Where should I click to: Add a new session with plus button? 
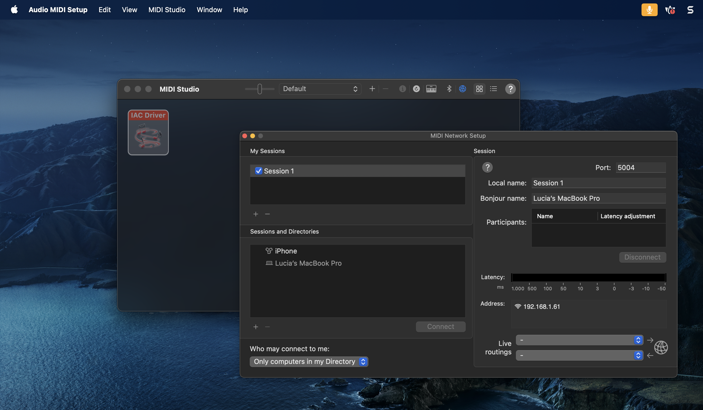(x=256, y=214)
